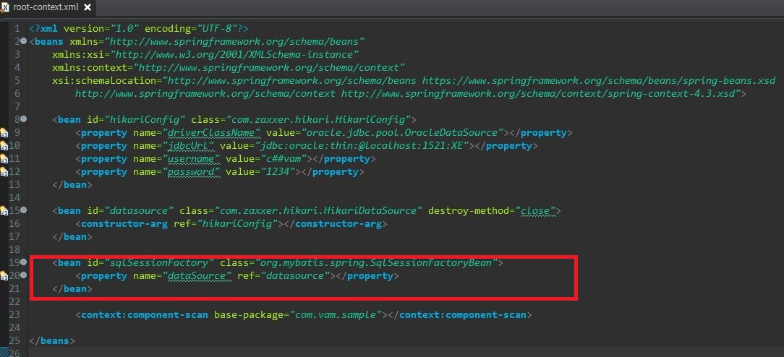Click line number 14 in the gutter
The height and width of the screenshot is (357, 784).
(14, 198)
